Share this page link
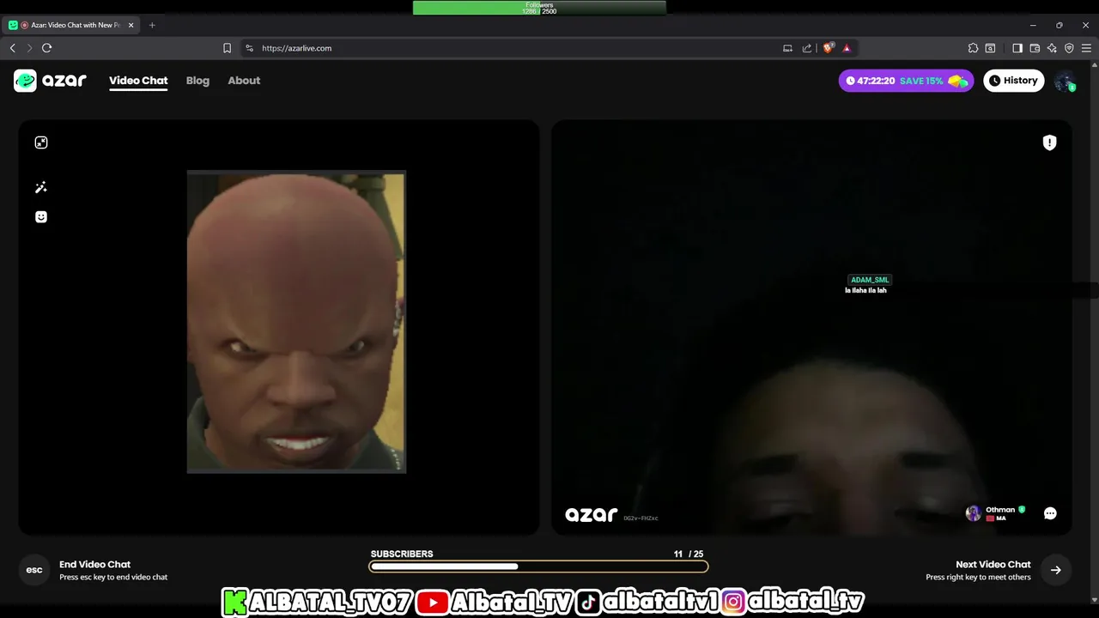Screen dimensions: 1099x618 807,48
